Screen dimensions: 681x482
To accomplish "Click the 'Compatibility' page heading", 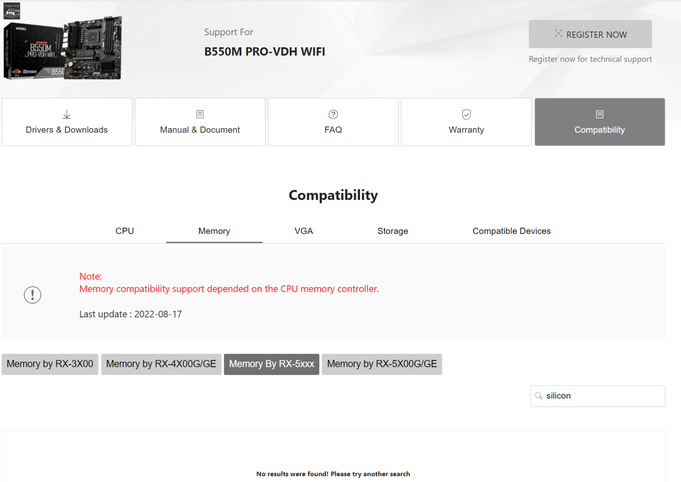I will coord(334,195).
